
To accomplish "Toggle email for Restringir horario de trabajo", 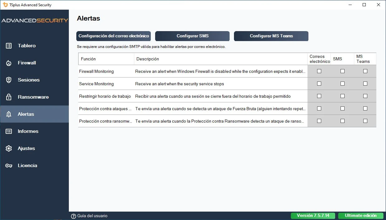I will 319,96.
